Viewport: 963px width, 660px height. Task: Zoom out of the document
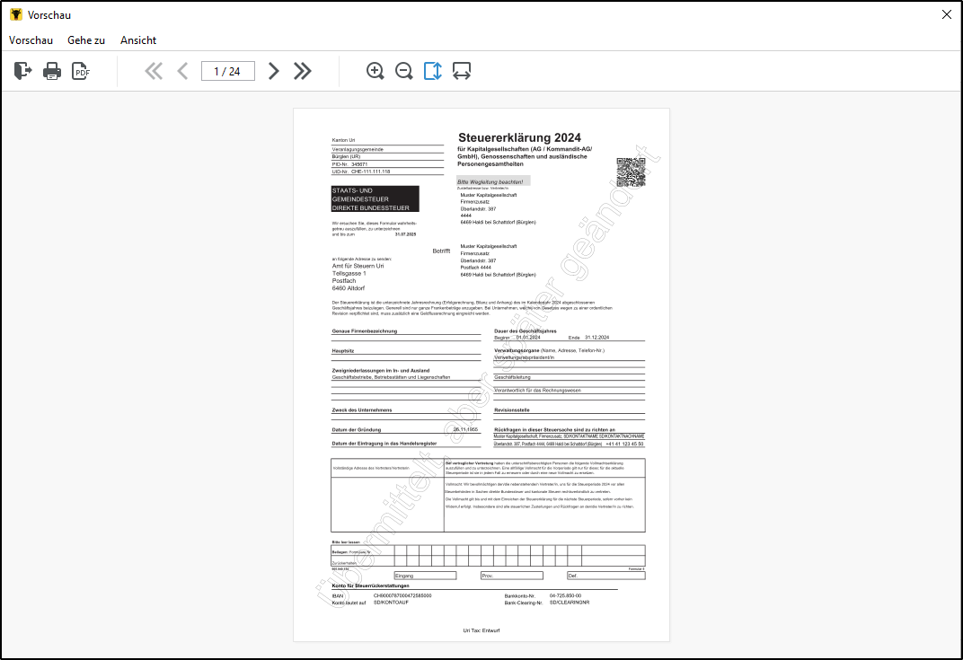[x=403, y=71]
